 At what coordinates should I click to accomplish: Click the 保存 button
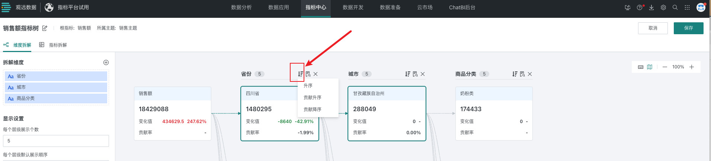click(688, 28)
